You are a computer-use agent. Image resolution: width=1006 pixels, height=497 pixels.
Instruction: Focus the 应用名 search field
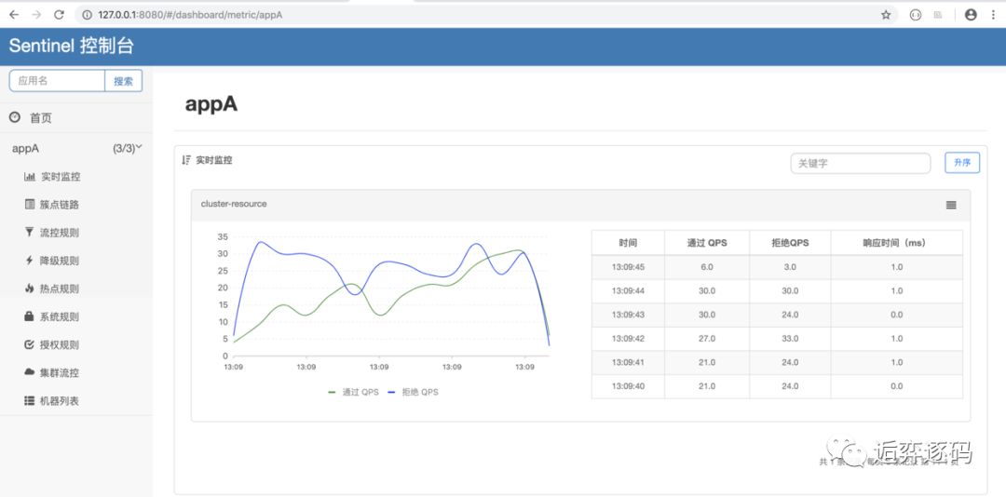57,81
